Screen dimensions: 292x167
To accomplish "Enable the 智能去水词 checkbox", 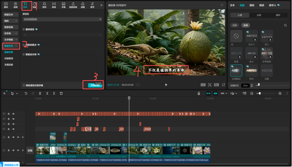I will (x=24, y=54).
